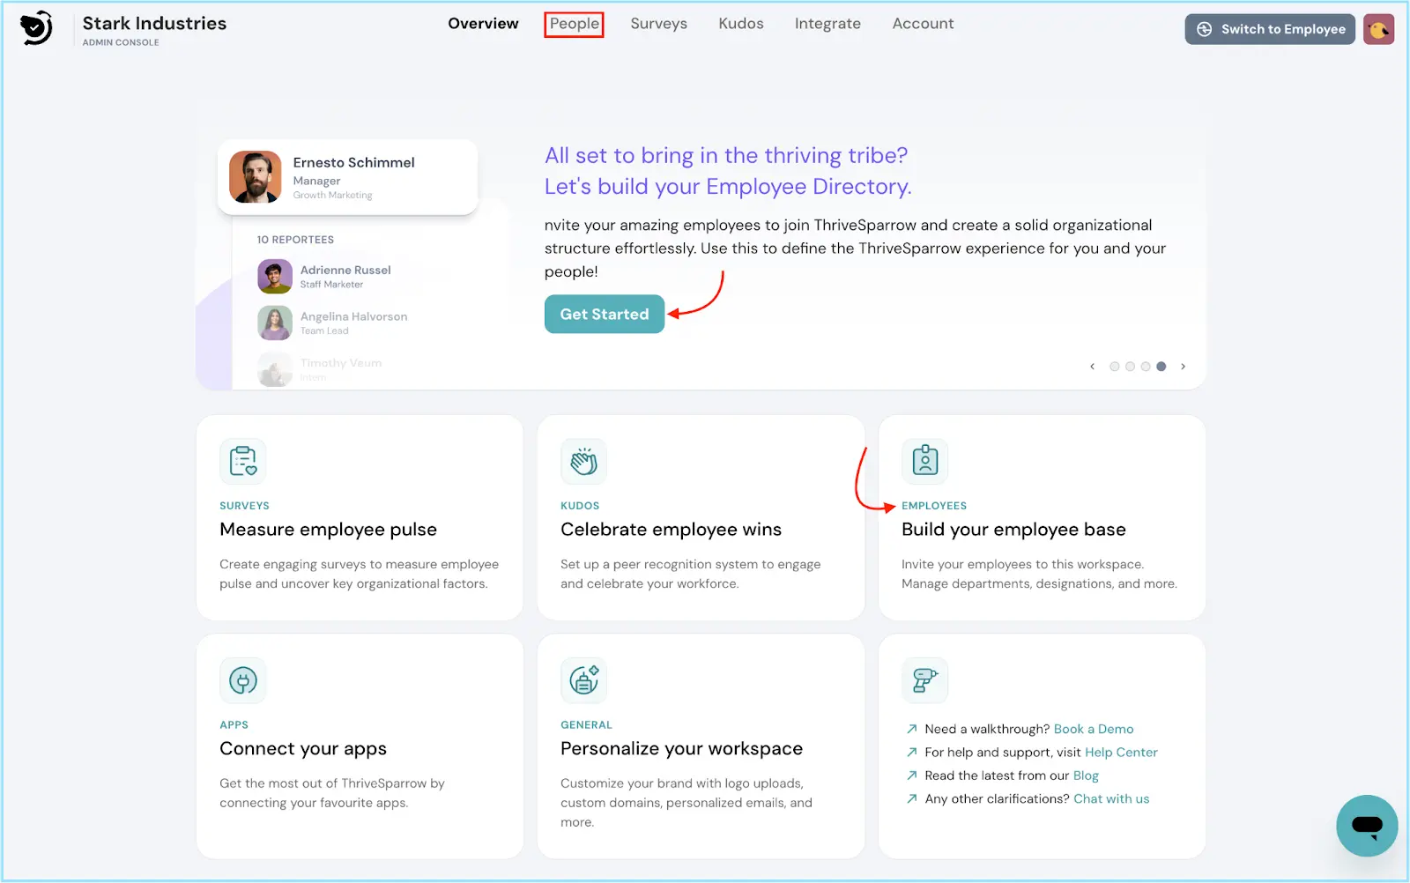
Task: Click the Employees ID badge icon
Action: pyautogui.click(x=924, y=461)
